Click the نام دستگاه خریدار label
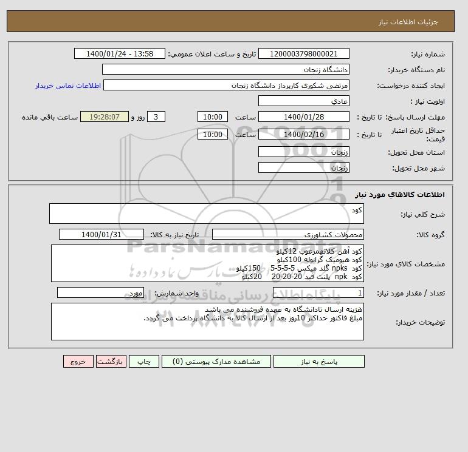 [416, 70]
